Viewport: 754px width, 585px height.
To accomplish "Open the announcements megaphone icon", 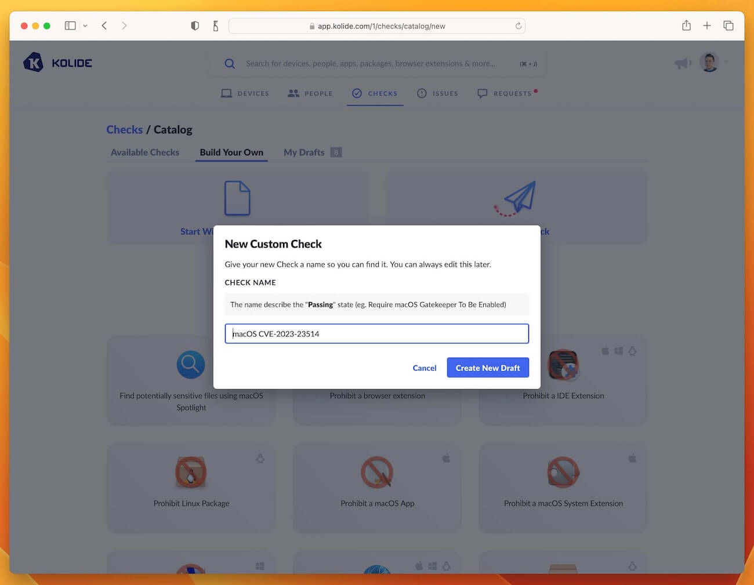I will (683, 63).
